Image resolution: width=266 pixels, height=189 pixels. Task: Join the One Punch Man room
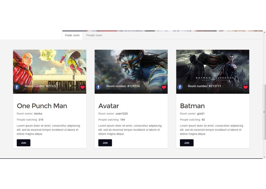click(24, 143)
